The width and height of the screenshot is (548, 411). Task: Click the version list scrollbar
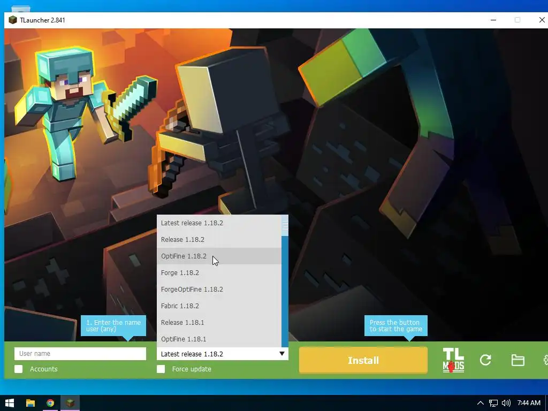coord(285,281)
